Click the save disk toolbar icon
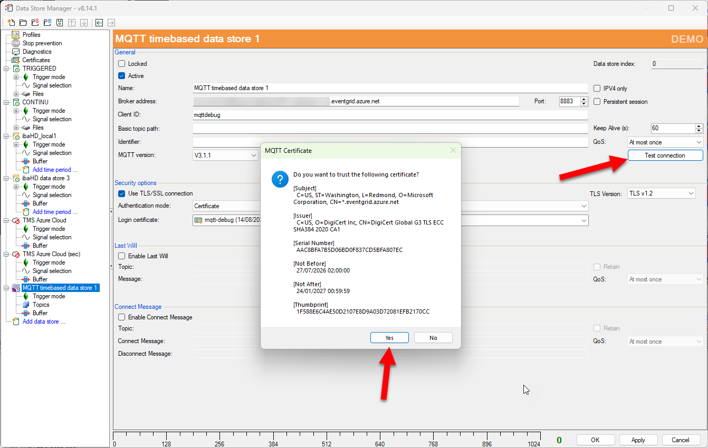708x448 pixels. [60, 23]
